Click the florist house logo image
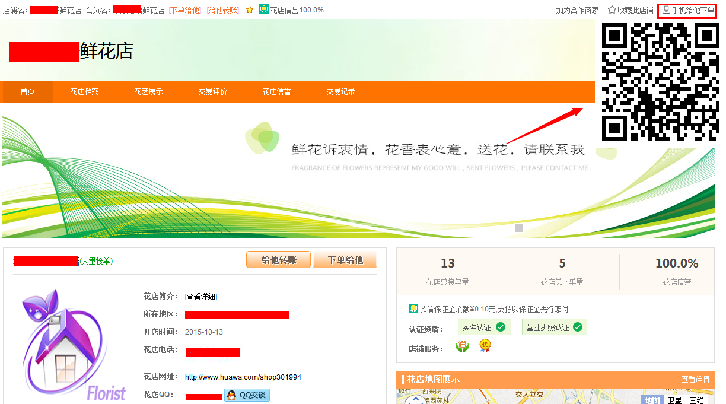This screenshot has width=726, height=404. click(x=65, y=344)
